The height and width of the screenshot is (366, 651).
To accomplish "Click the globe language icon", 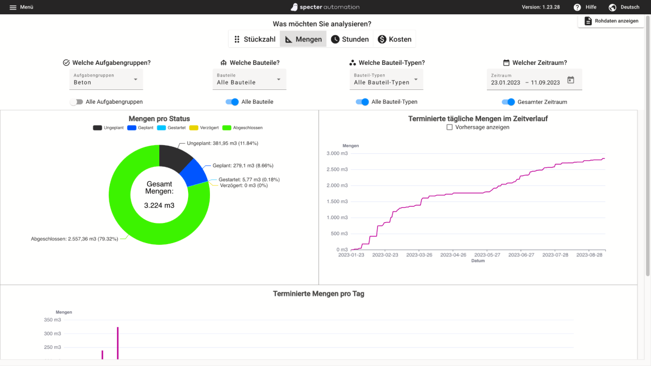I will pyautogui.click(x=612, y=7).
